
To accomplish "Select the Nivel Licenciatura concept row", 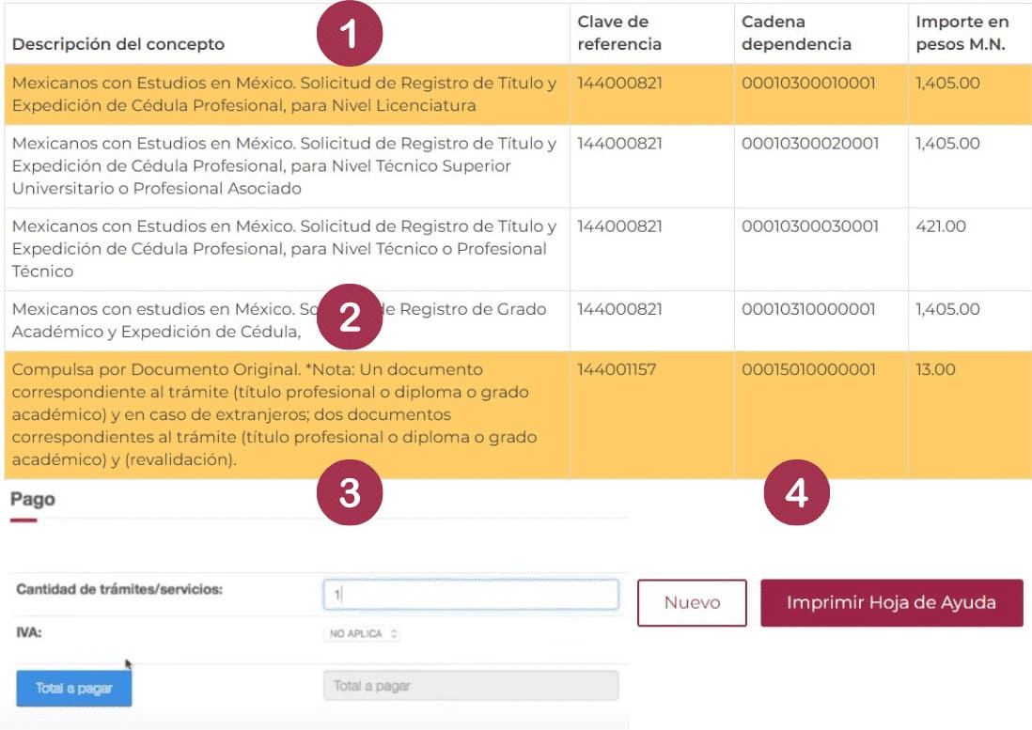I will (282, 95).
